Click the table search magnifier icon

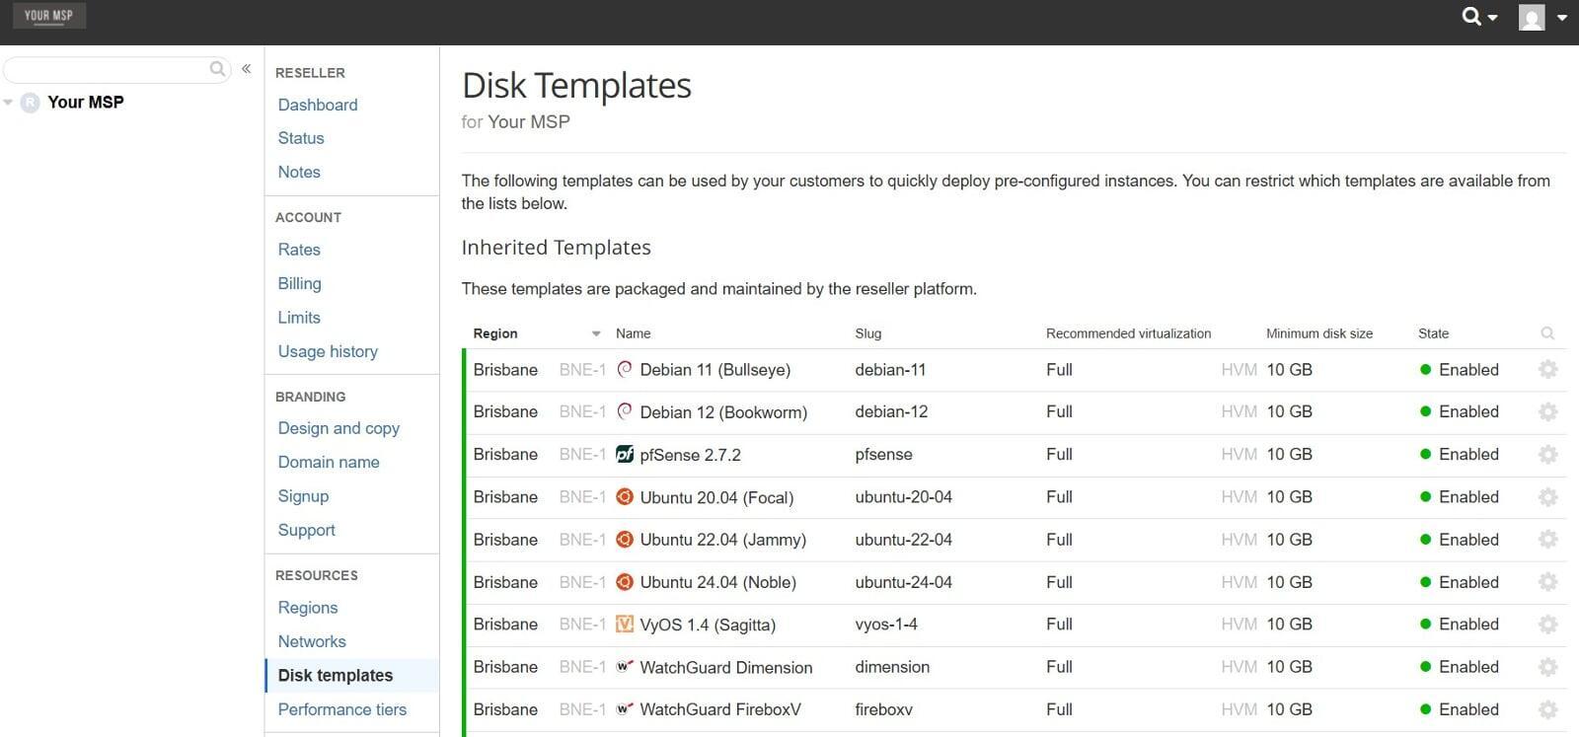[x=1547, y=333]
